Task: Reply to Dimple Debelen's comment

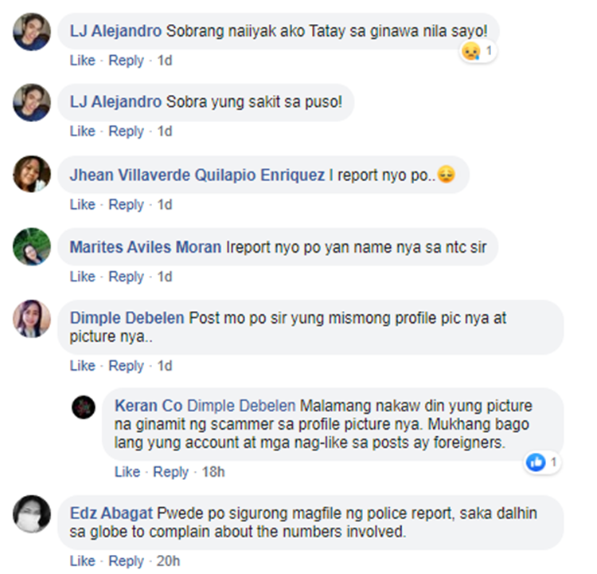Action: tap(126, 366)
